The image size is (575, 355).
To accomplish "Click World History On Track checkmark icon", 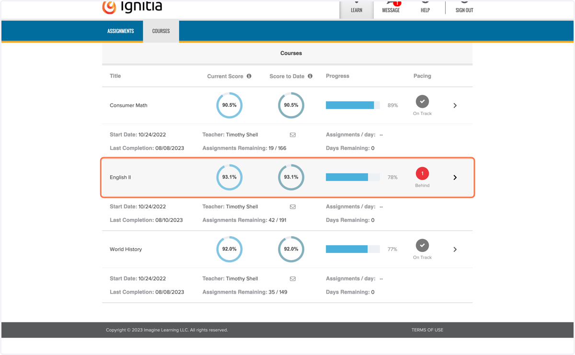I will coord(422,245).
